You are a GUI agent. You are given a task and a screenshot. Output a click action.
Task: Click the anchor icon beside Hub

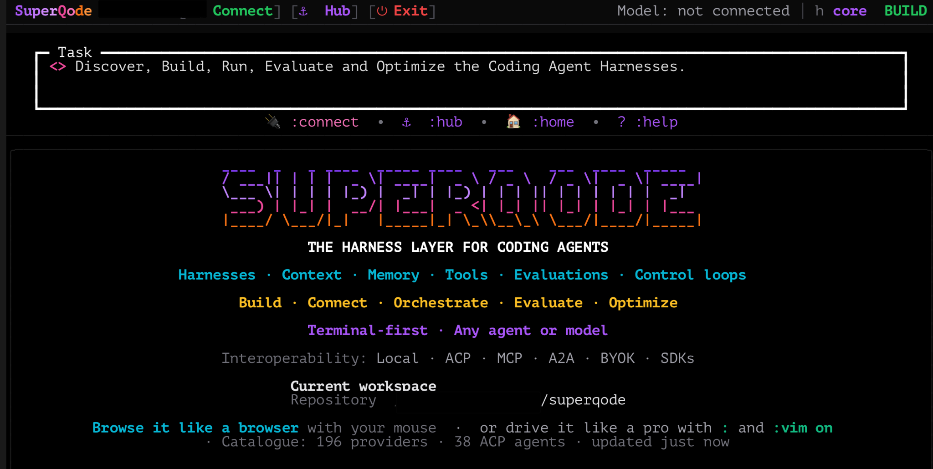(x=303, y=11)
